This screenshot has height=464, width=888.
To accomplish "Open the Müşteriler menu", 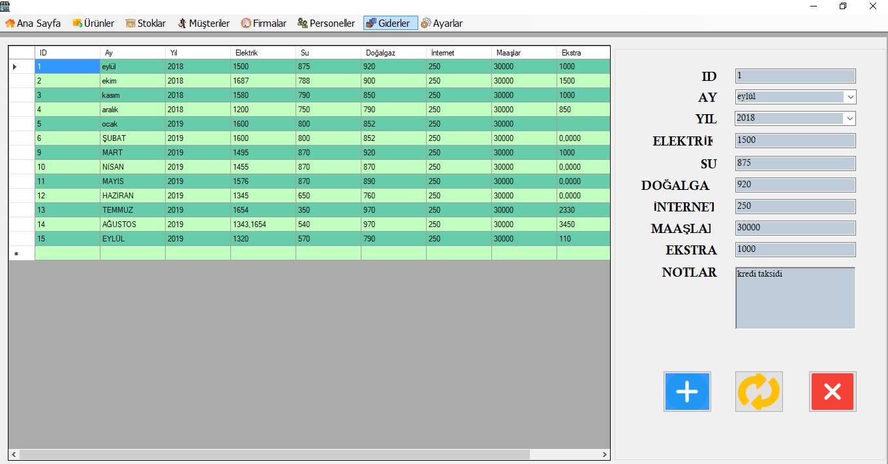I will pos(204,23).
